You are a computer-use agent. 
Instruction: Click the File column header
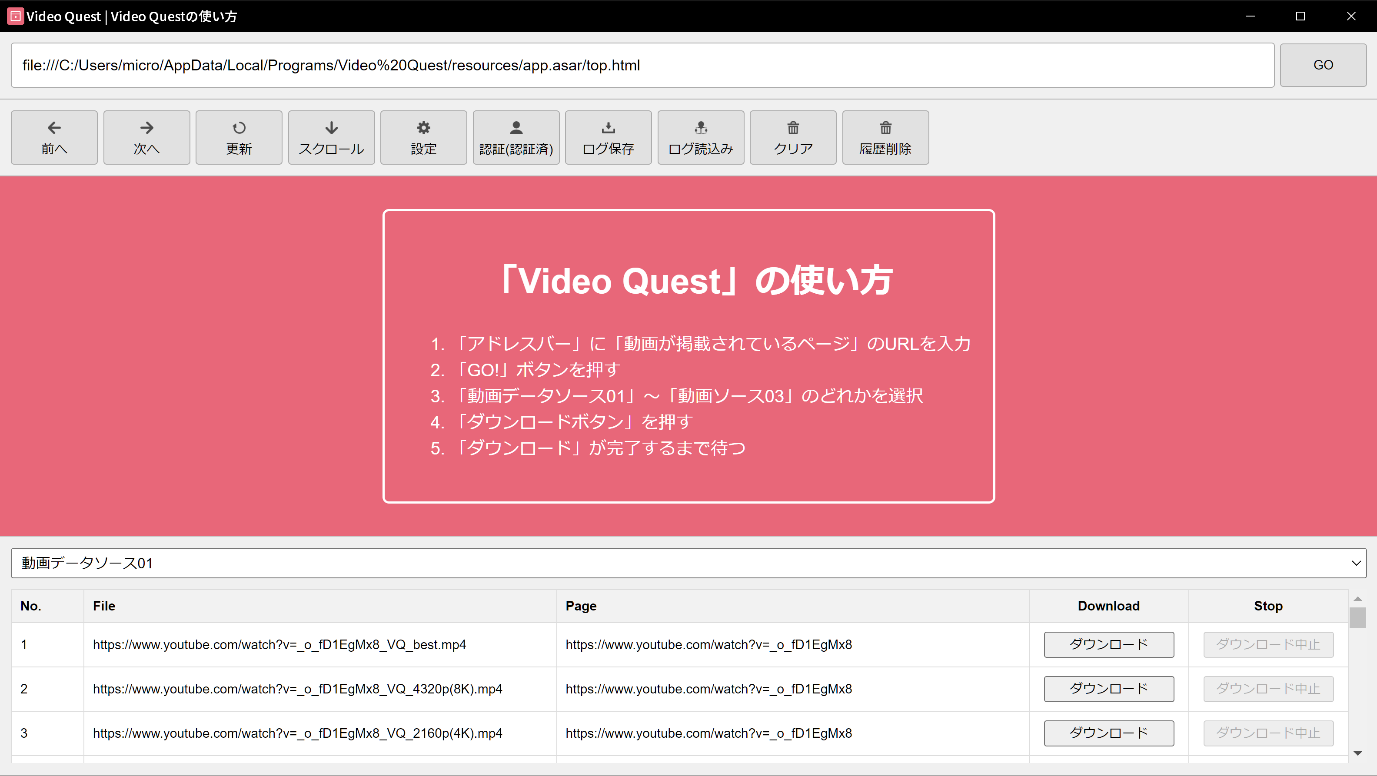point(319,606)
